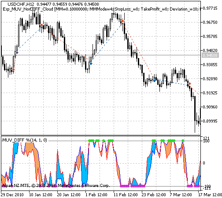Click the MUV_DIFF %(14, 1, 0) indicator label

click(25, 140)
